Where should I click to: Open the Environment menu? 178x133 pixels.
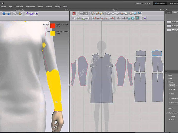click(30, 7)
